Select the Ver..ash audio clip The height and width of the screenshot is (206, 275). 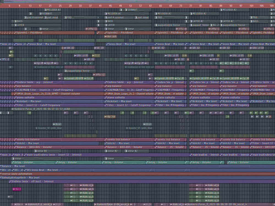111,37
